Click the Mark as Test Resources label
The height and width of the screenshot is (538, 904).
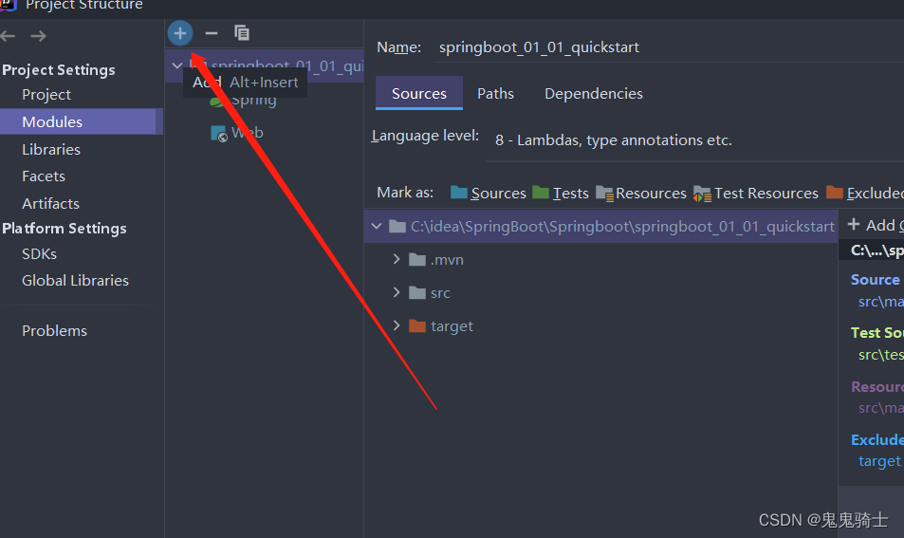766,194
